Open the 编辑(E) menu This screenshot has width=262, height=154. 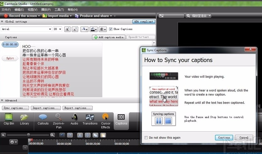[x=19, y=9]
